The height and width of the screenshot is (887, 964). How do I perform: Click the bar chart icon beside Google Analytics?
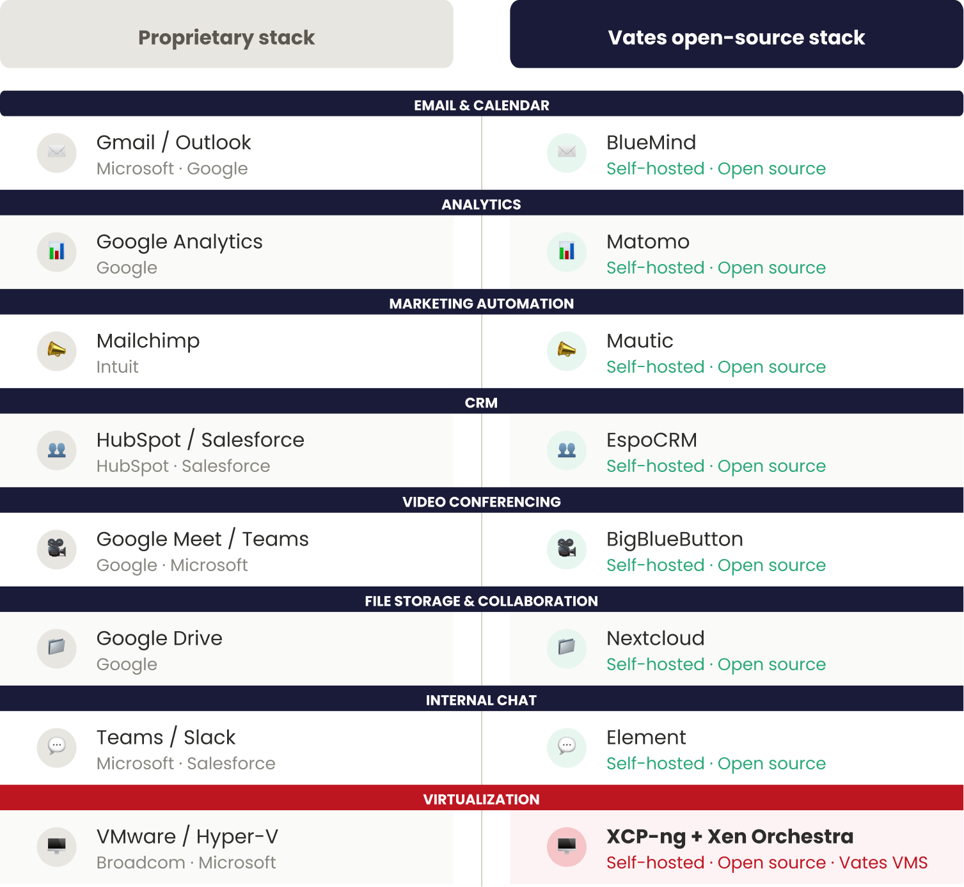pos(57,252)
